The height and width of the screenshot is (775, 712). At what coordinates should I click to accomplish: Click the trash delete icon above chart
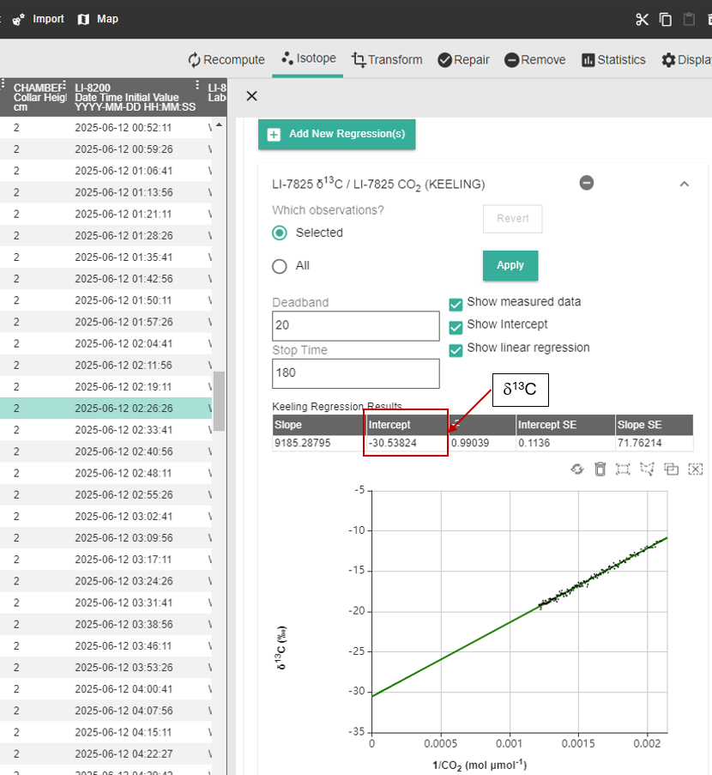(x=600, y=469)
